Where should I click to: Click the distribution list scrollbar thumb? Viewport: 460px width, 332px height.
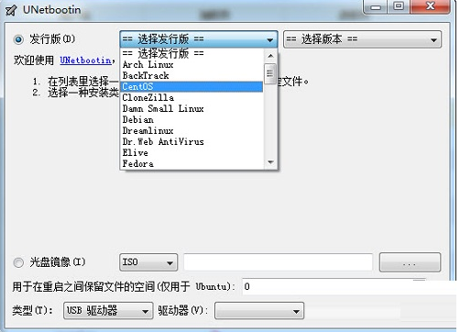click(x=270, y=73)
